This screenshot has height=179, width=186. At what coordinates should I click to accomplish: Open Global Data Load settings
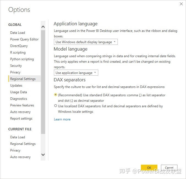pos(18,33)
